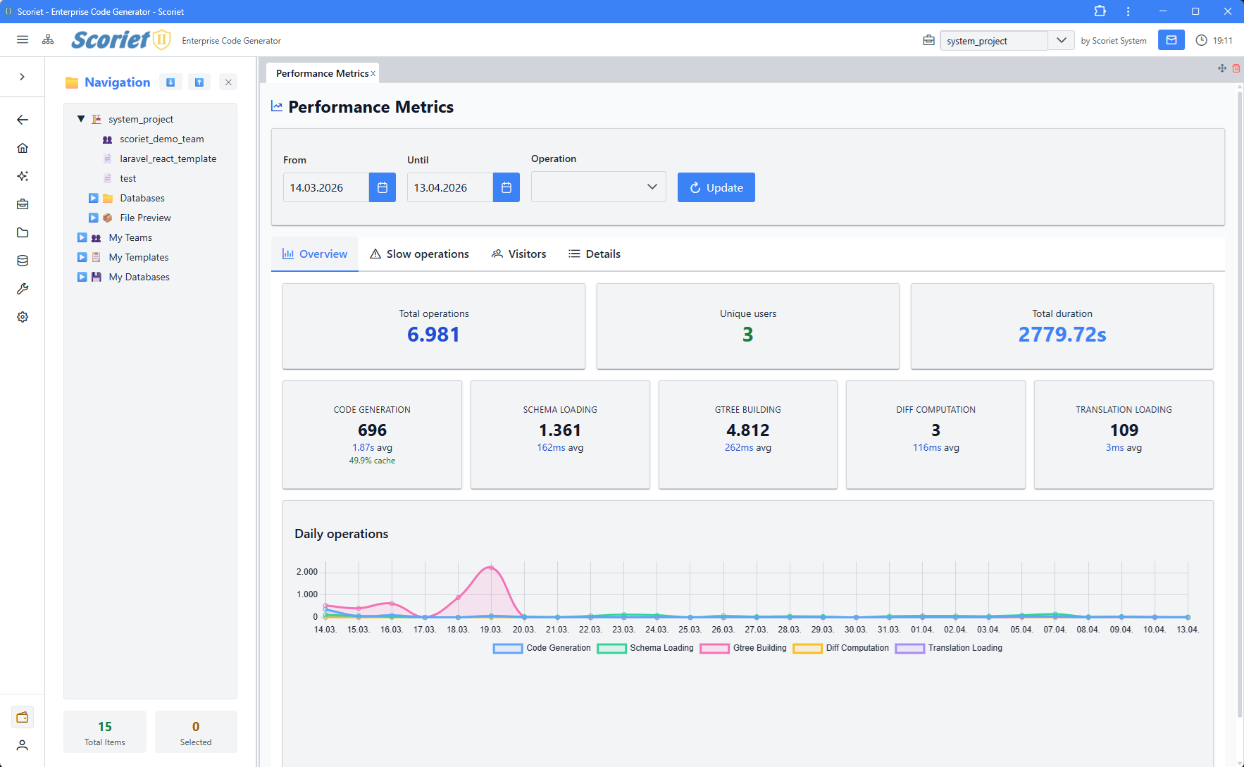
Task: Click the trash icon above the Performance Metrics panel
Action: point(1237,68)
